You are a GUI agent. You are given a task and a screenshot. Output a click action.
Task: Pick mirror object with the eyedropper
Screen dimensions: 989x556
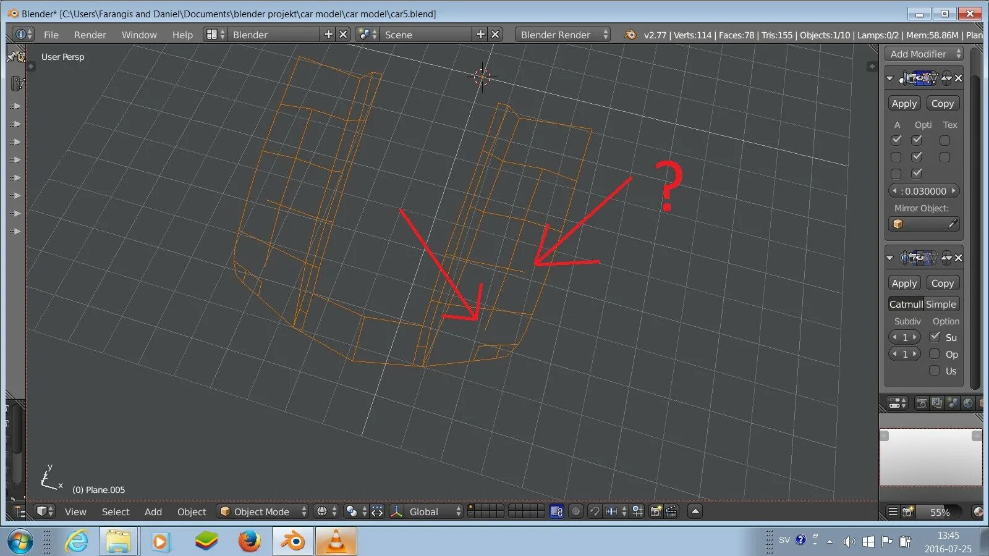point(953,224)
